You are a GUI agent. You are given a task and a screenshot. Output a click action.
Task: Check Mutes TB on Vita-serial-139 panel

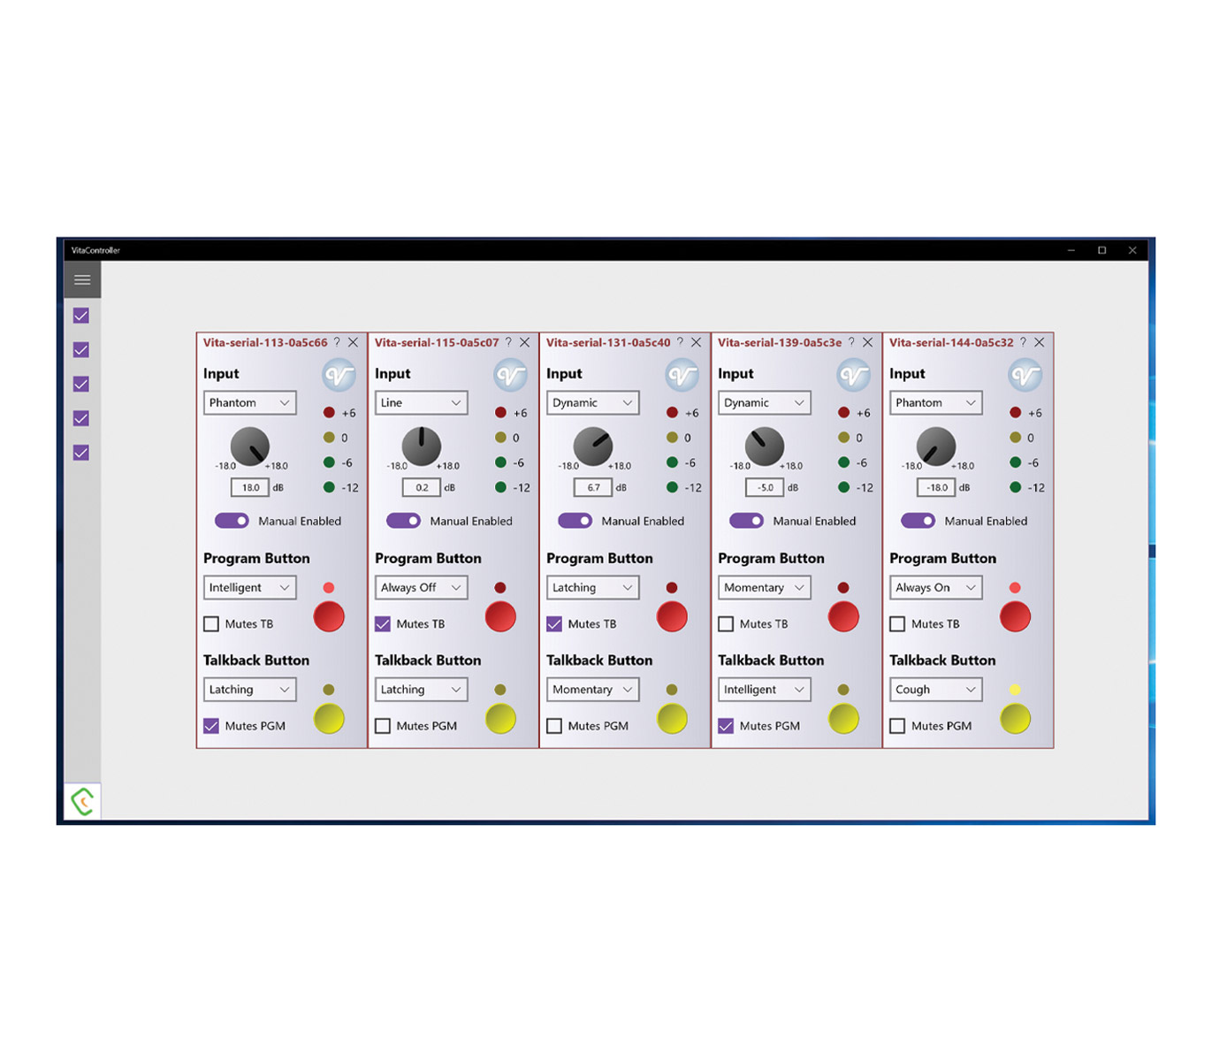pyautogui.click(x=726, y=624)
